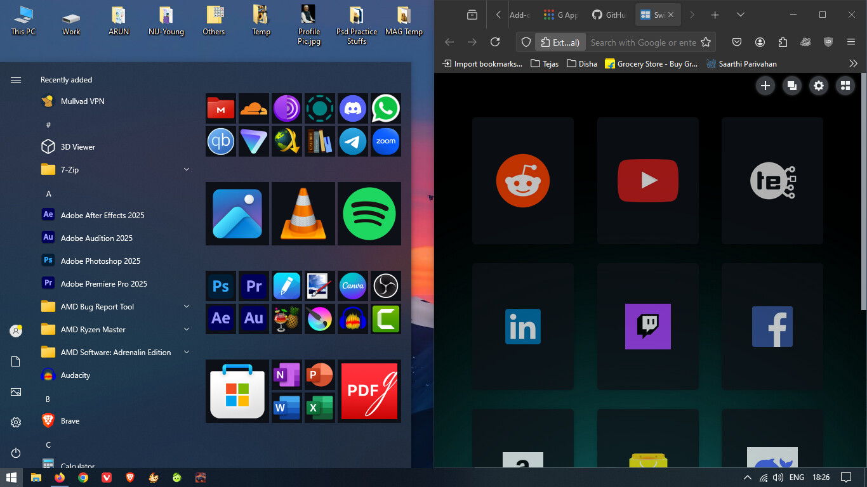Launch VLC media player tile
Viewport: 867px width, 487px height.
tap(303, 214)
